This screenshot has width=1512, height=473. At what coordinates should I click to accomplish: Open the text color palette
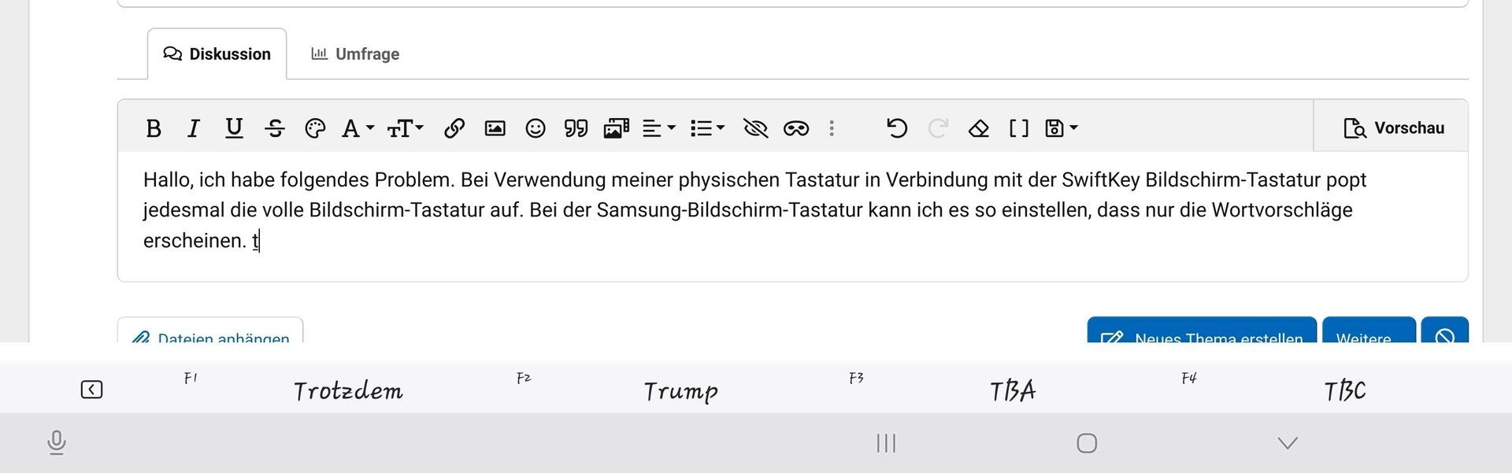[315, 128]
